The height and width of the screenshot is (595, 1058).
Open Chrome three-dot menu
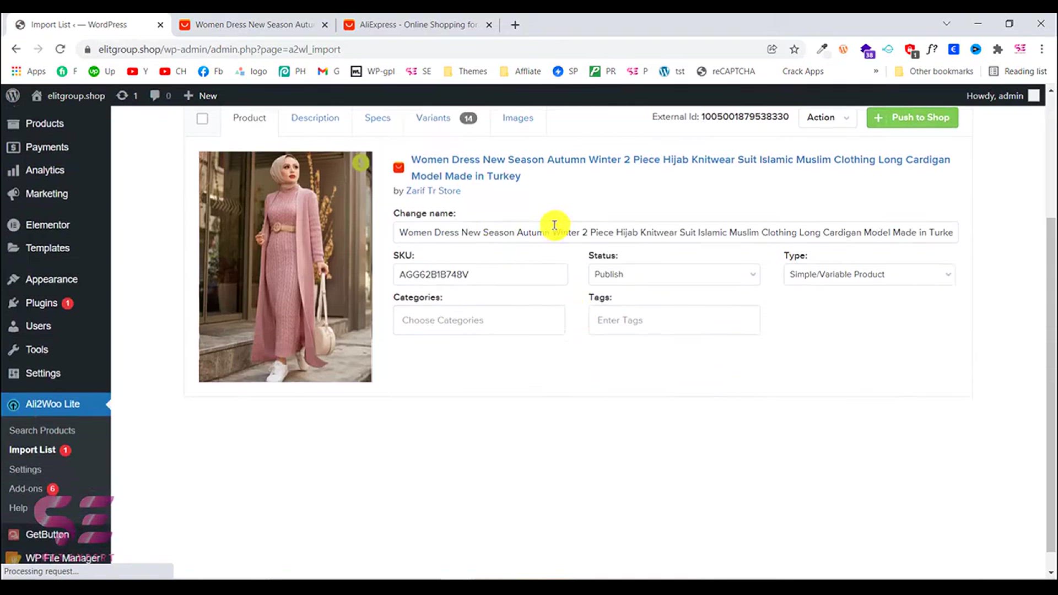pyautogui.click(x=1041, y=50)
